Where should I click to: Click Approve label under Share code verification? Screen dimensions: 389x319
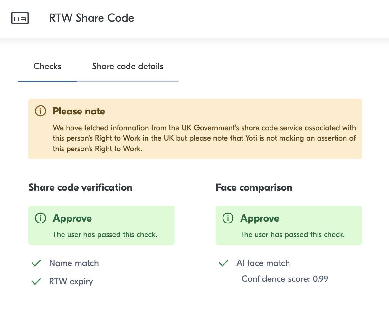pos(72,218)
